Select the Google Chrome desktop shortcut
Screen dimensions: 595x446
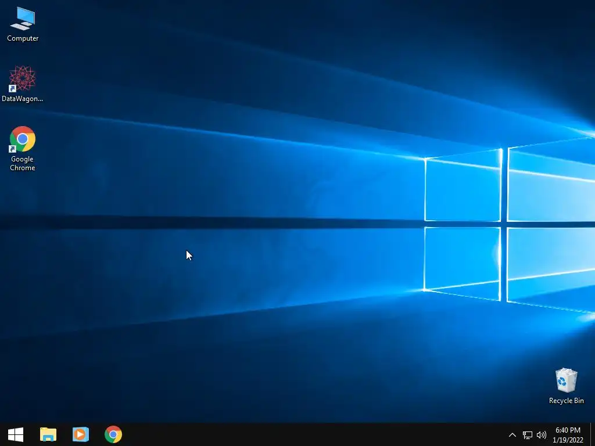pos(23,148)
